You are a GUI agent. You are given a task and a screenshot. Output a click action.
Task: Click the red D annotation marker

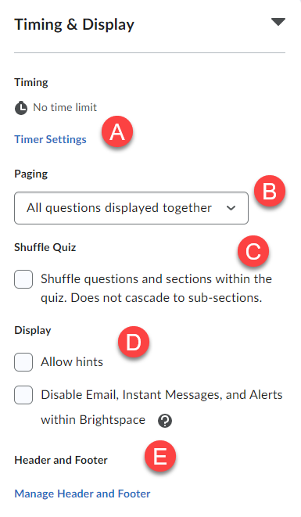[x=134, y=342]
